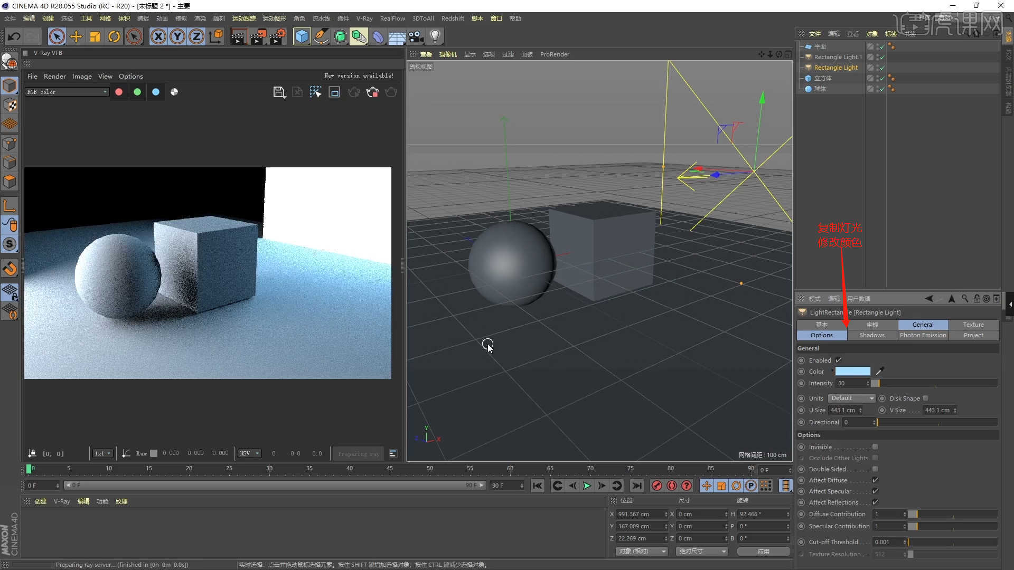Open the 1x1 sample size dropdown

102,453
